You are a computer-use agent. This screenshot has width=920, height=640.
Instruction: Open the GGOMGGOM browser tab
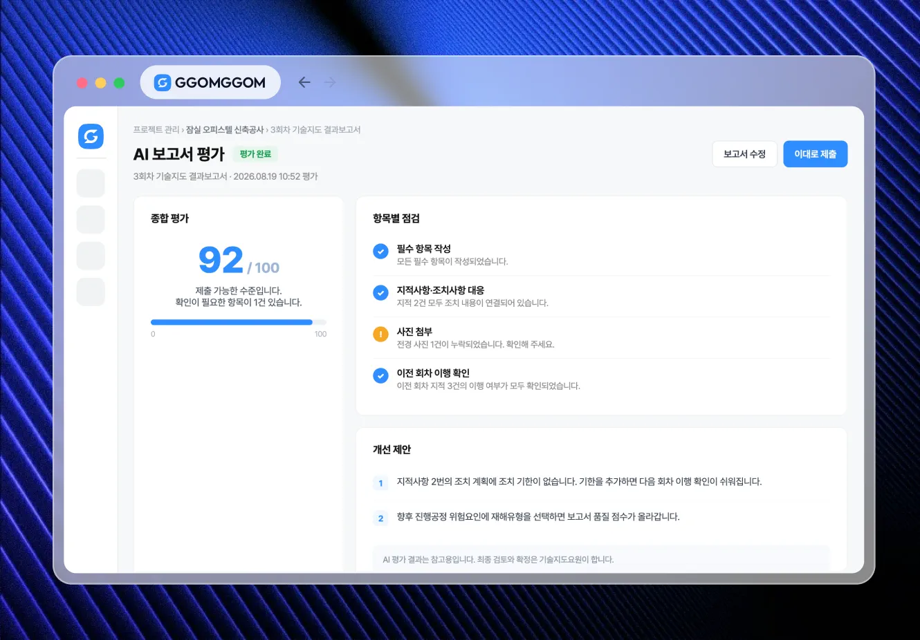[210, 82]
